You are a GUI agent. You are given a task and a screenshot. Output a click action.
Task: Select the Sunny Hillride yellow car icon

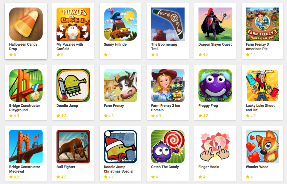(121, 24)
